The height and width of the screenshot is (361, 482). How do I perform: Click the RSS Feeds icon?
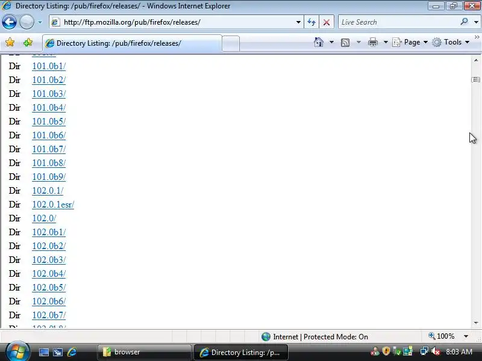point(345,42)
